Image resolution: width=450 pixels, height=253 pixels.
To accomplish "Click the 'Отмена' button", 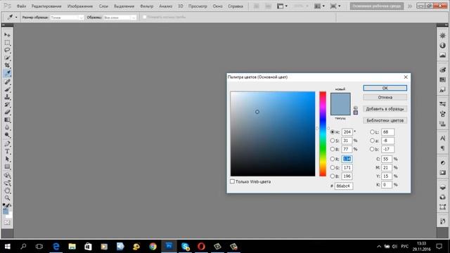I will pyautogui.click(x=385, y=97).
